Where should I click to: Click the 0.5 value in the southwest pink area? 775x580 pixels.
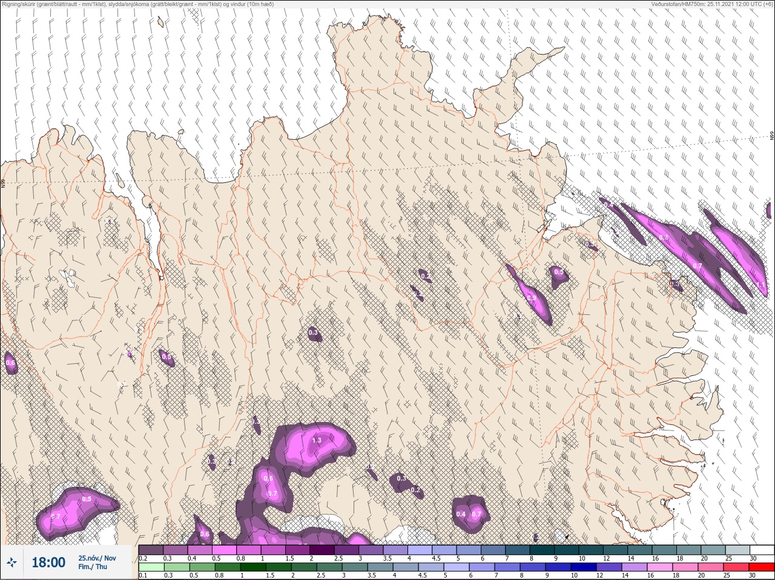tap(87, 499)
